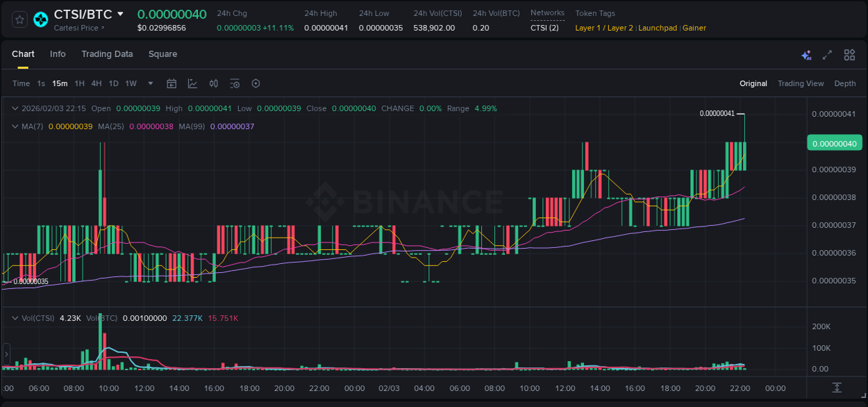Viewport: 868px width, 407px height.
Task: Switch to the Trading View chart mode
Action: 800,83
